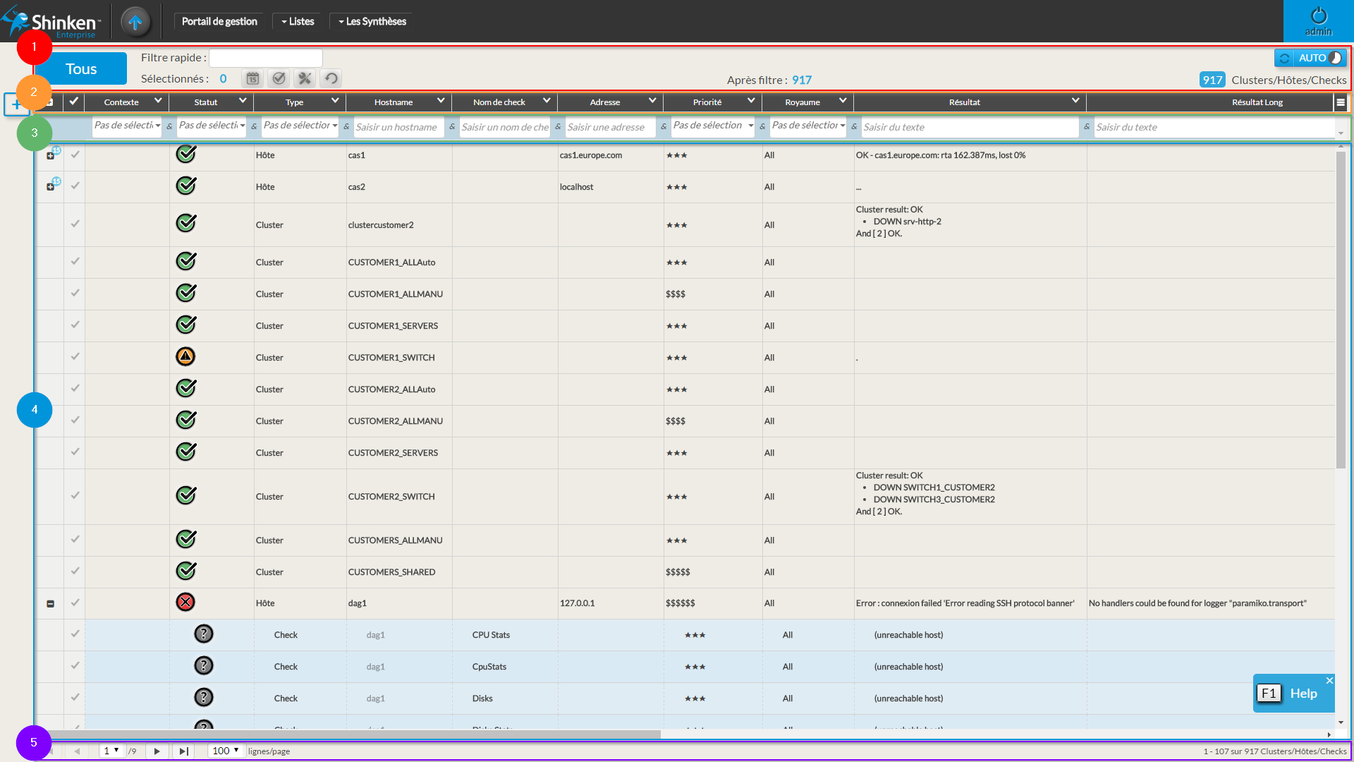Screen dimensions: 1354x762
Task: Jump to the last page icon
Action: [183, 751]
